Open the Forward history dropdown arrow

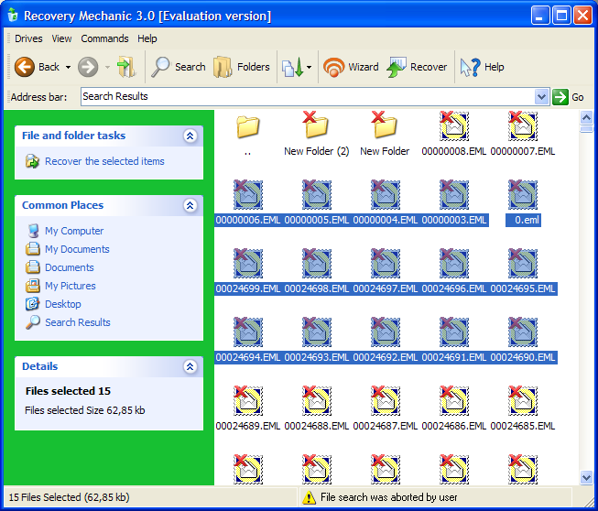point(107,68)
